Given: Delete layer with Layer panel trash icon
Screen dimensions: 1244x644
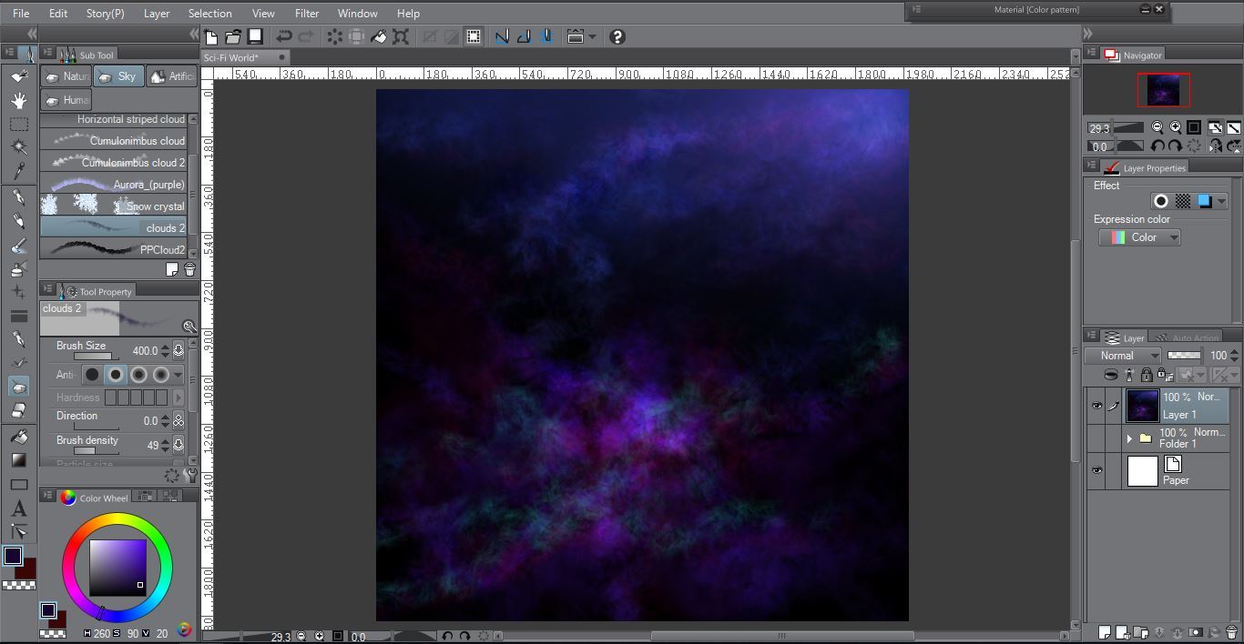Looking at the screenshot, I should [x=1231, y=632].
